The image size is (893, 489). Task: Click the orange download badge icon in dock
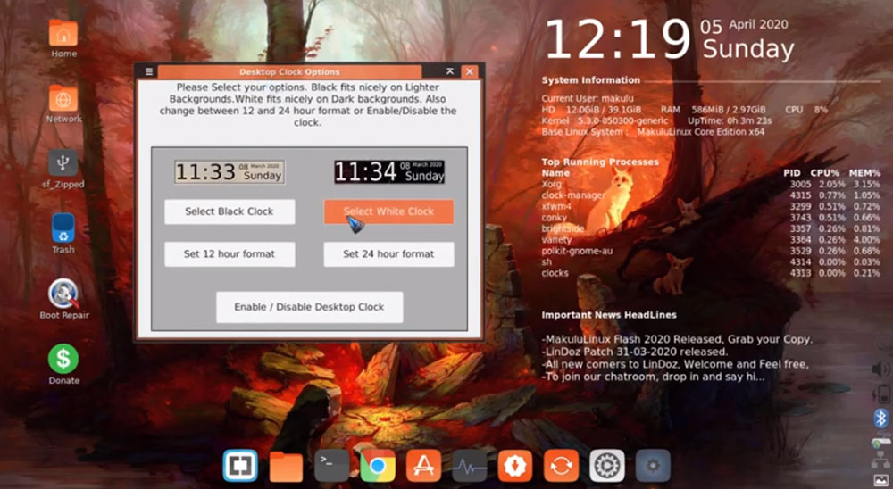[x=515, y=466]
